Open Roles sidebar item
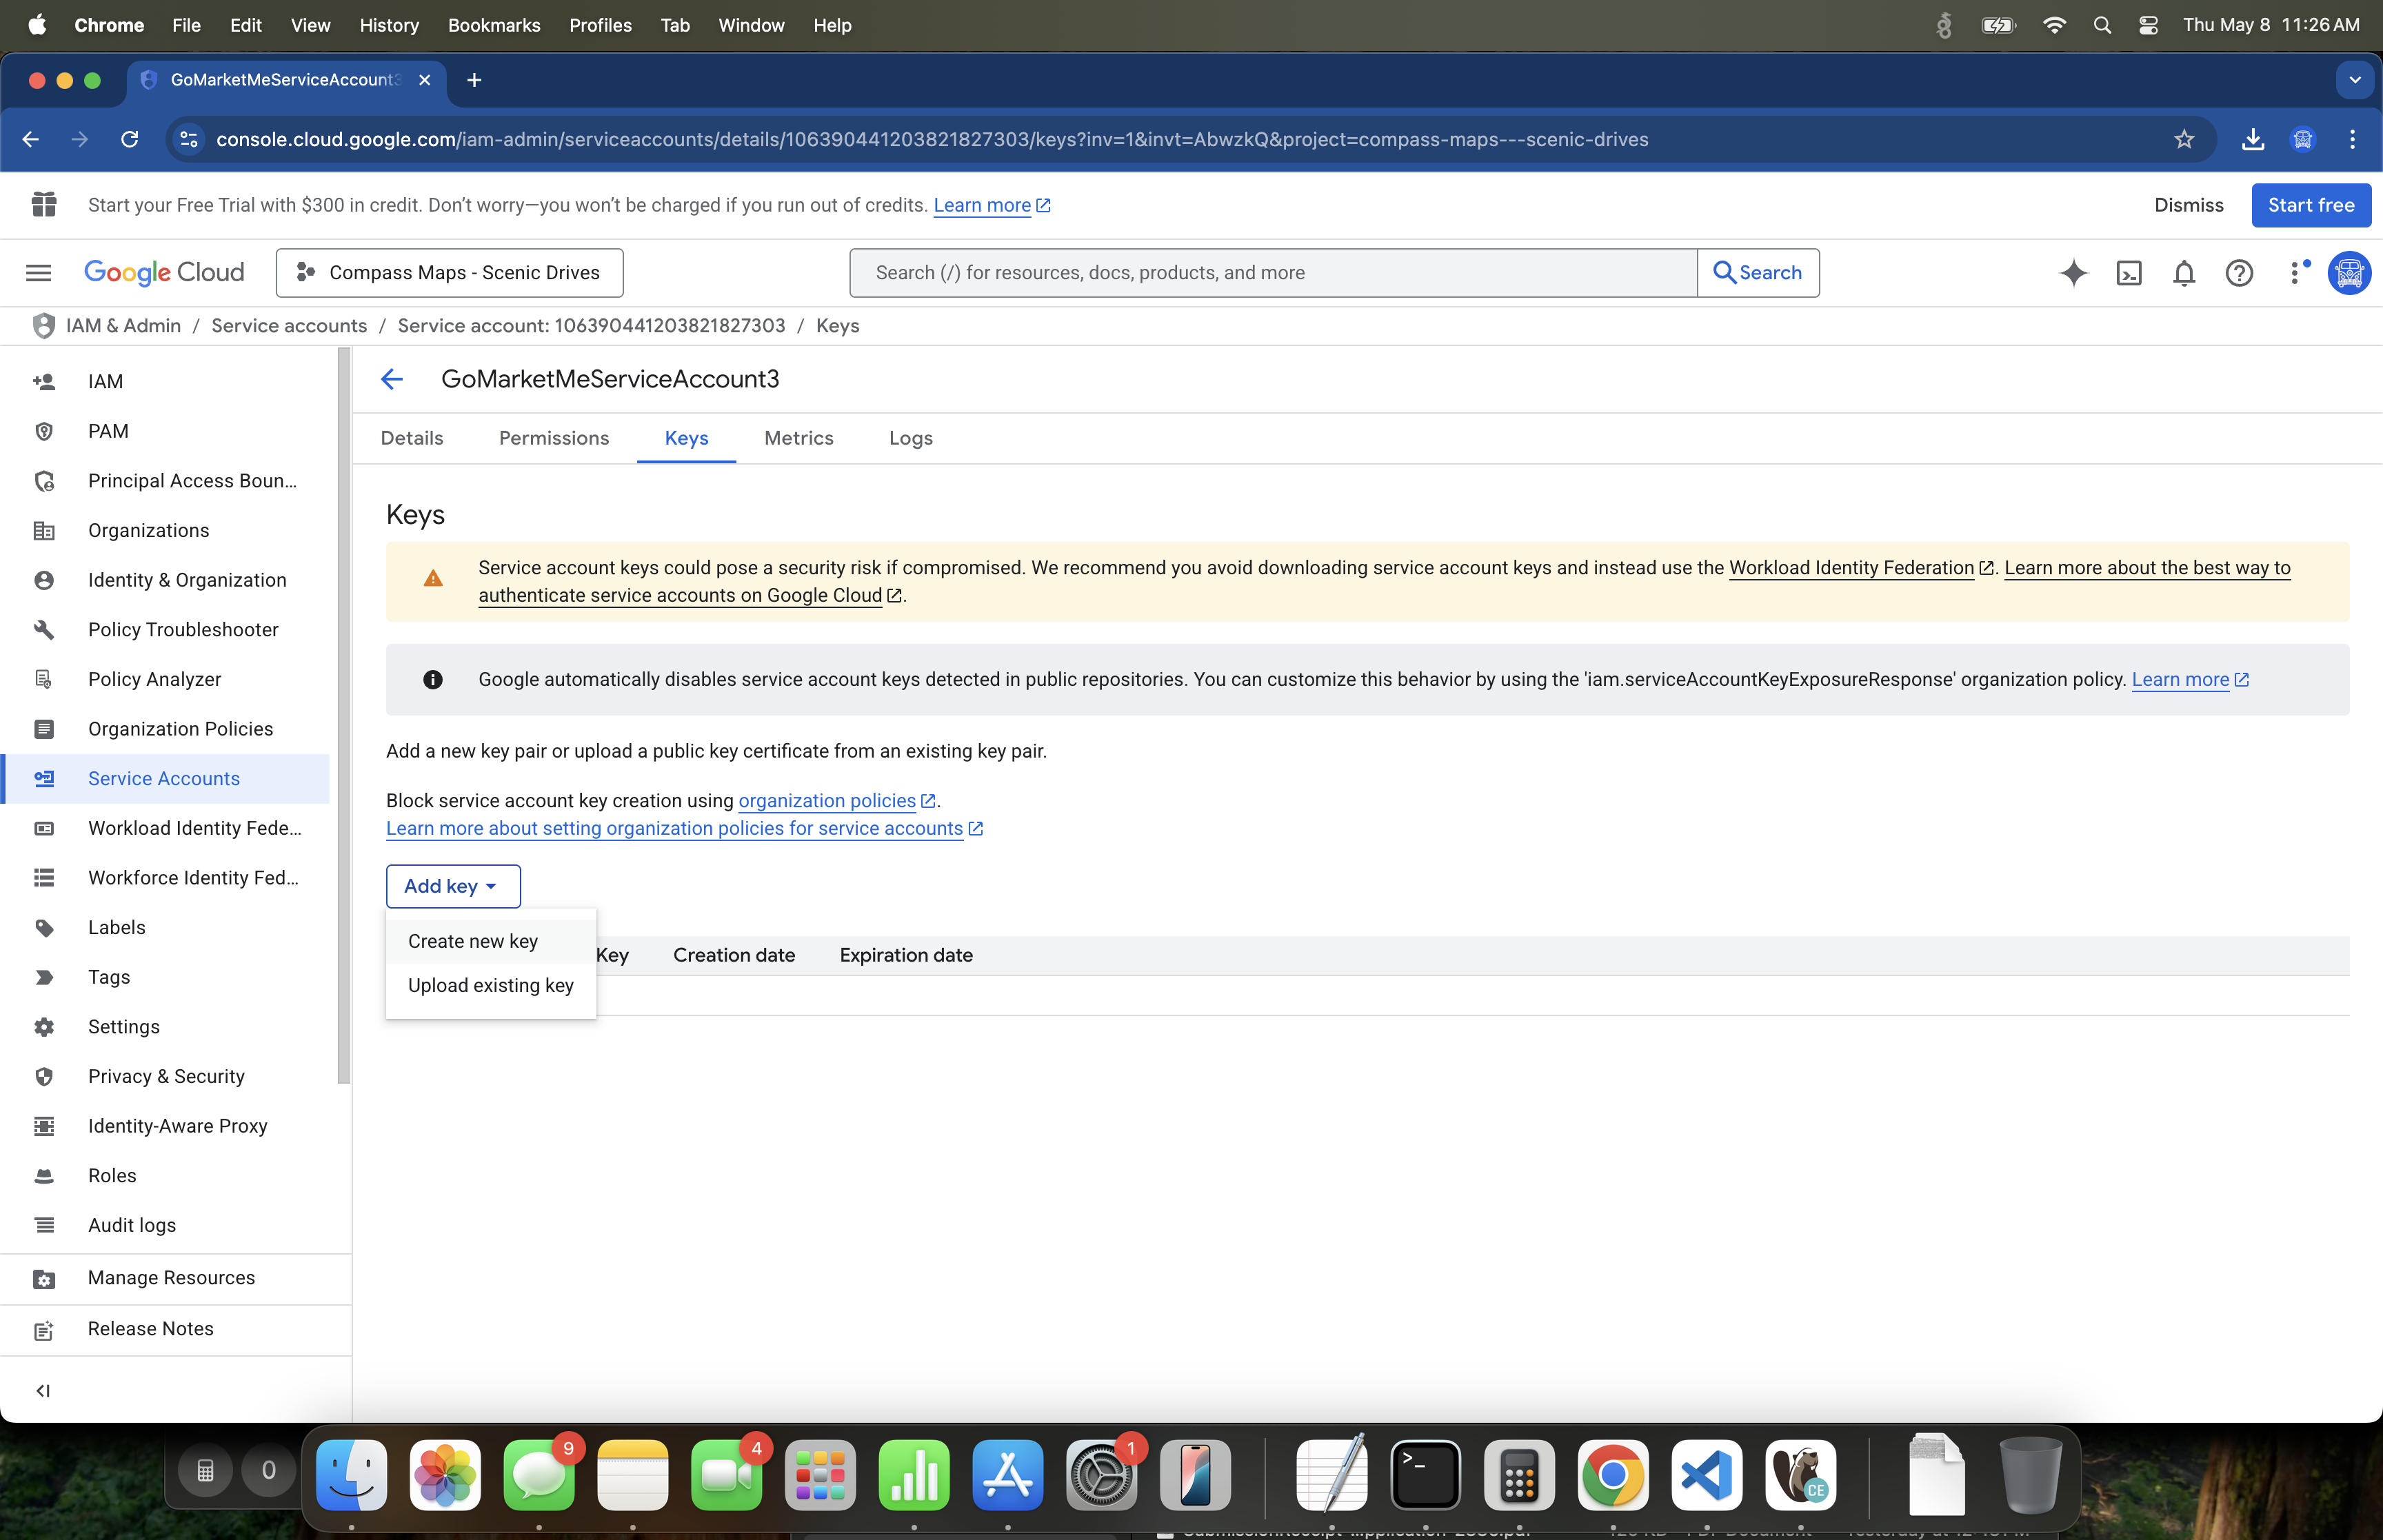 click(165, 1176)
